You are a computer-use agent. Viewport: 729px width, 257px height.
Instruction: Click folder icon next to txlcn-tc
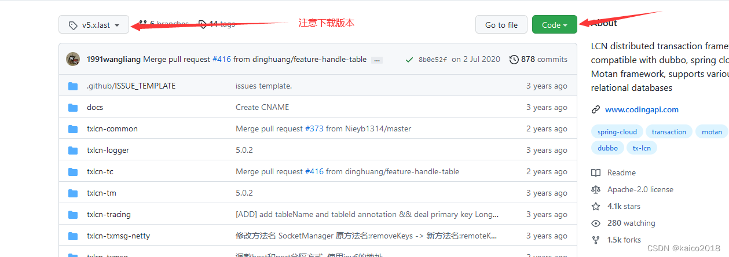(73, 171)
